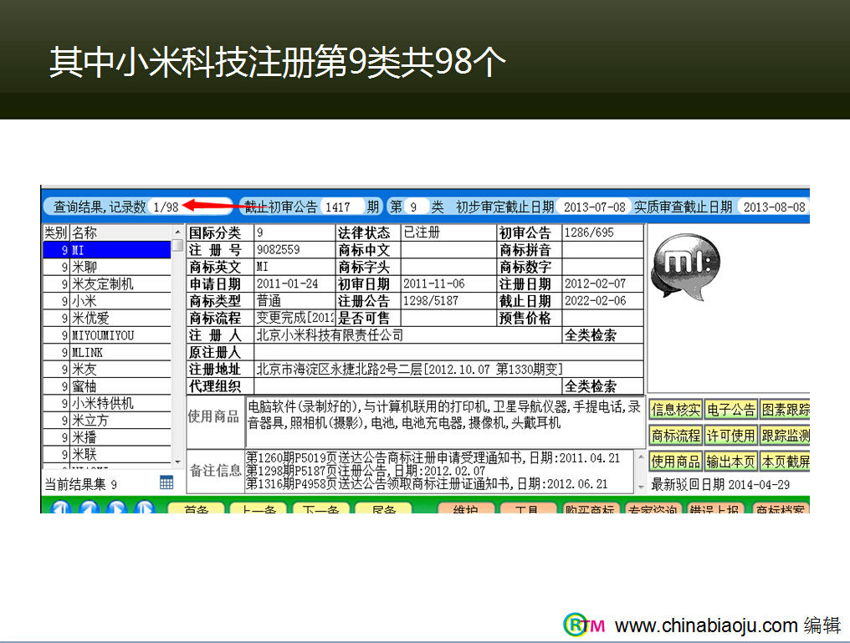The height and width of the screenshot is (643, 850).
Task: Open the 电子公告 button
Action: tap(730, 410)
